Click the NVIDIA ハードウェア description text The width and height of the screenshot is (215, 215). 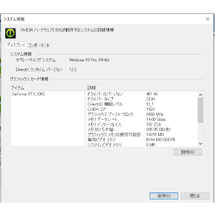67,30
